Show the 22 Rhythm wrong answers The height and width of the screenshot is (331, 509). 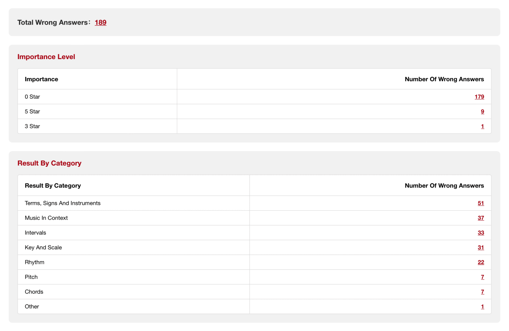coord(481,262)
